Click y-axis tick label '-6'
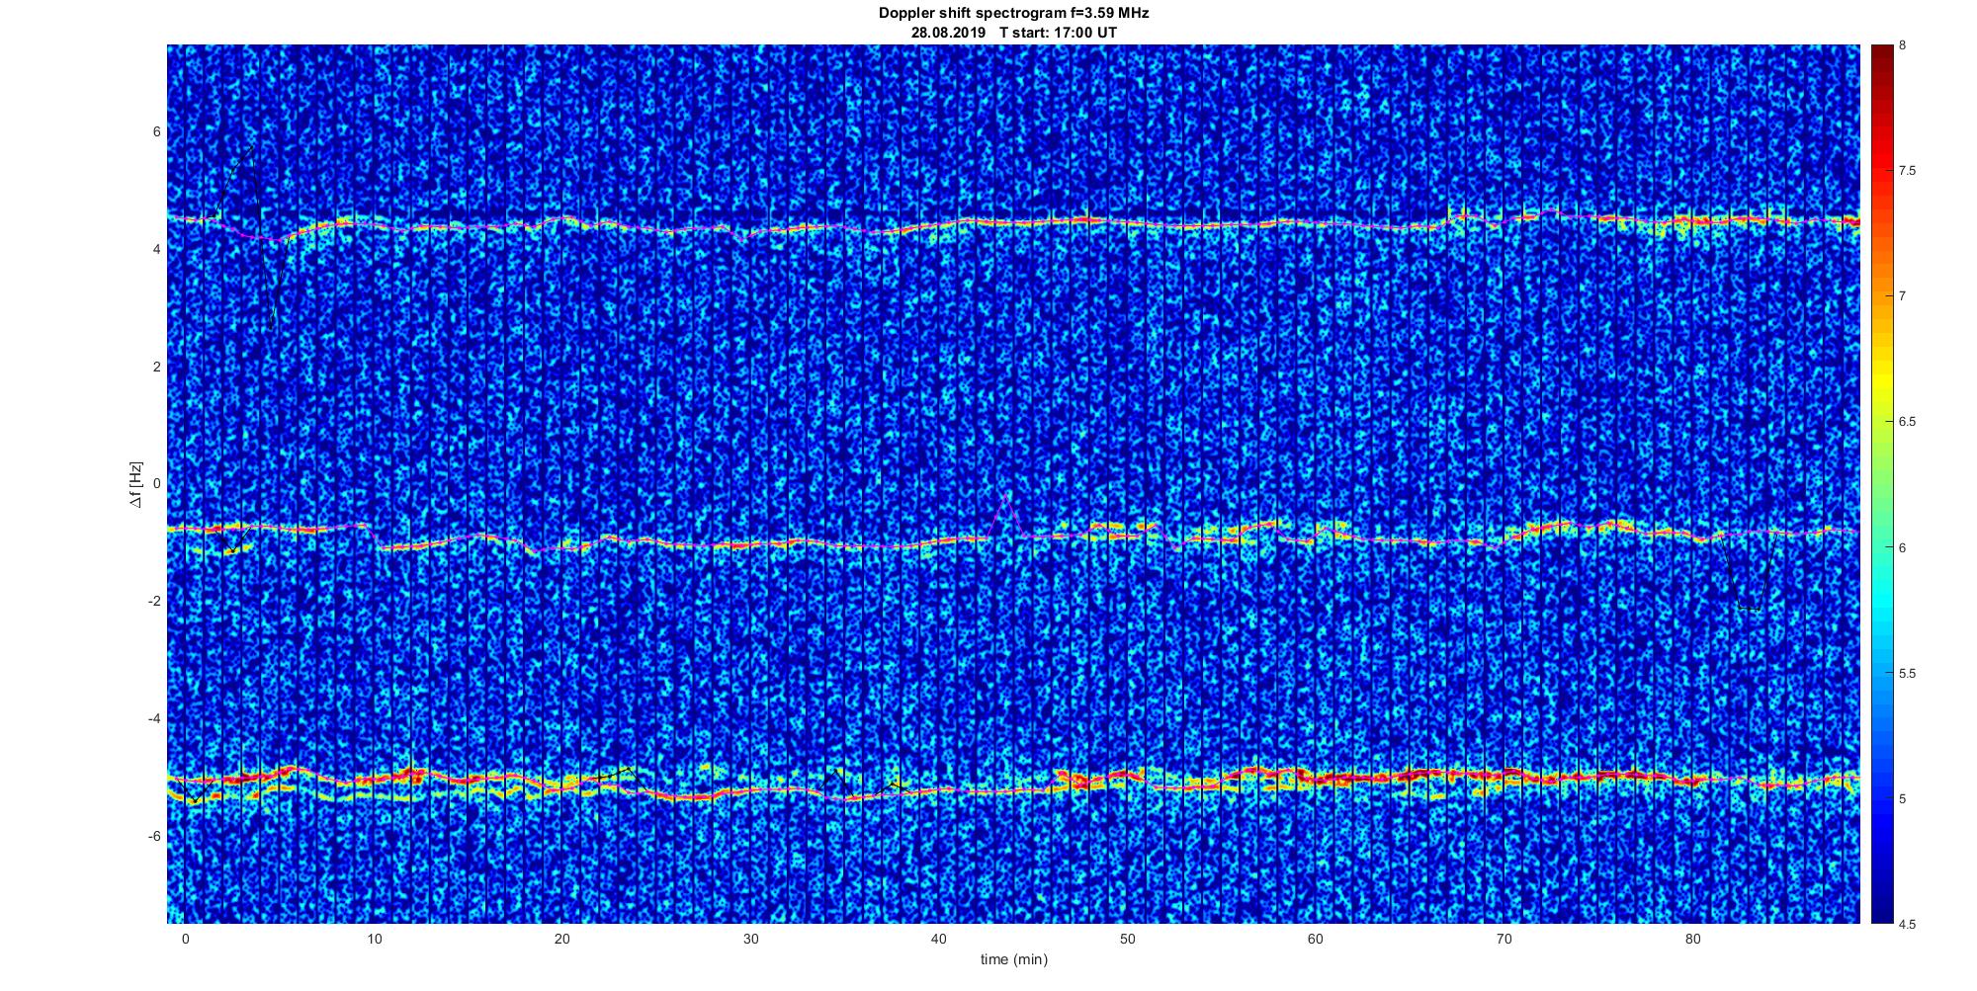 coord(155,837)
